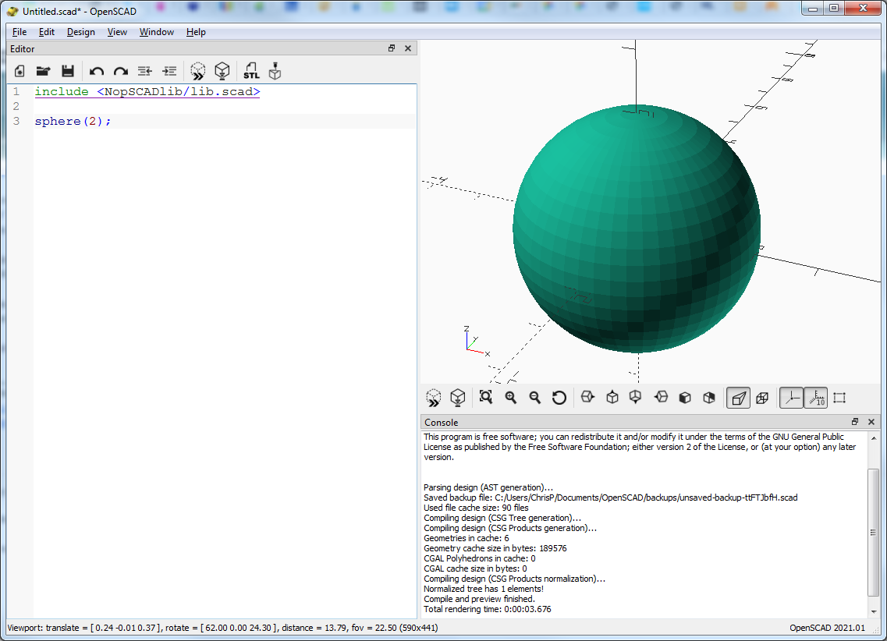Toggle the Perspective projection view
Image resolution: width=887 pixels, height=641 pixels.
738,398
